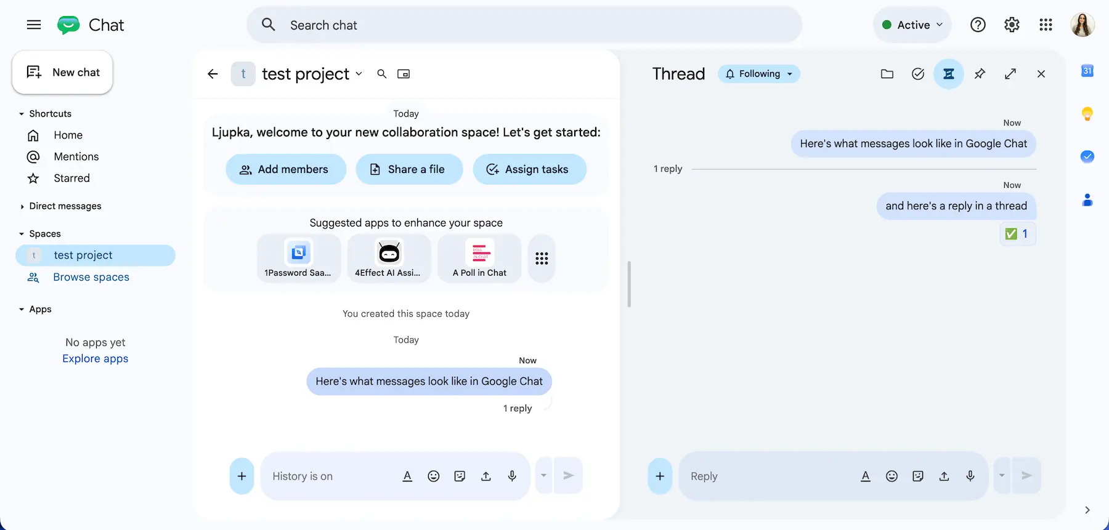Open the Files folder icon in Thread panel
The width and height of the screenshot is (1109, 530).
click(887, 74)
